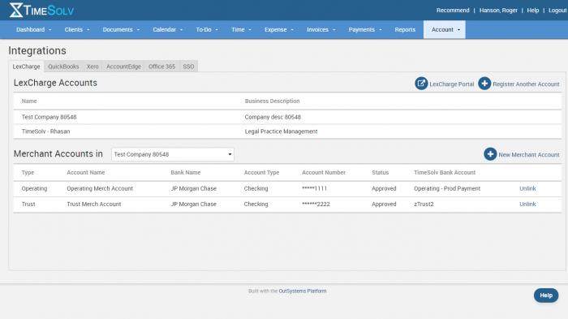Screen dimensions: 568x319
Task: Click the Company desc 80548 cell
Action: click(273, 117)
